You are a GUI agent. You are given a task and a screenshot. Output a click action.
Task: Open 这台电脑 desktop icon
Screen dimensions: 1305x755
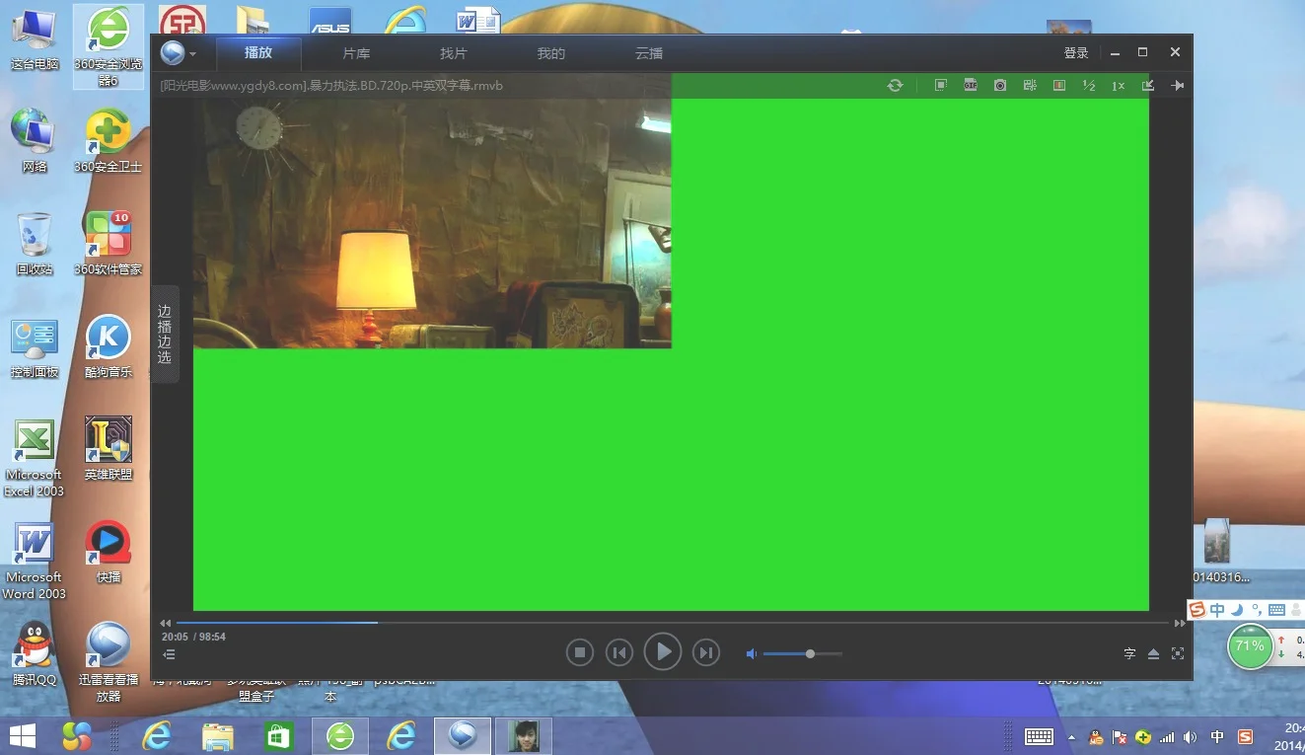pyautogui.click(x=35, y=40)
